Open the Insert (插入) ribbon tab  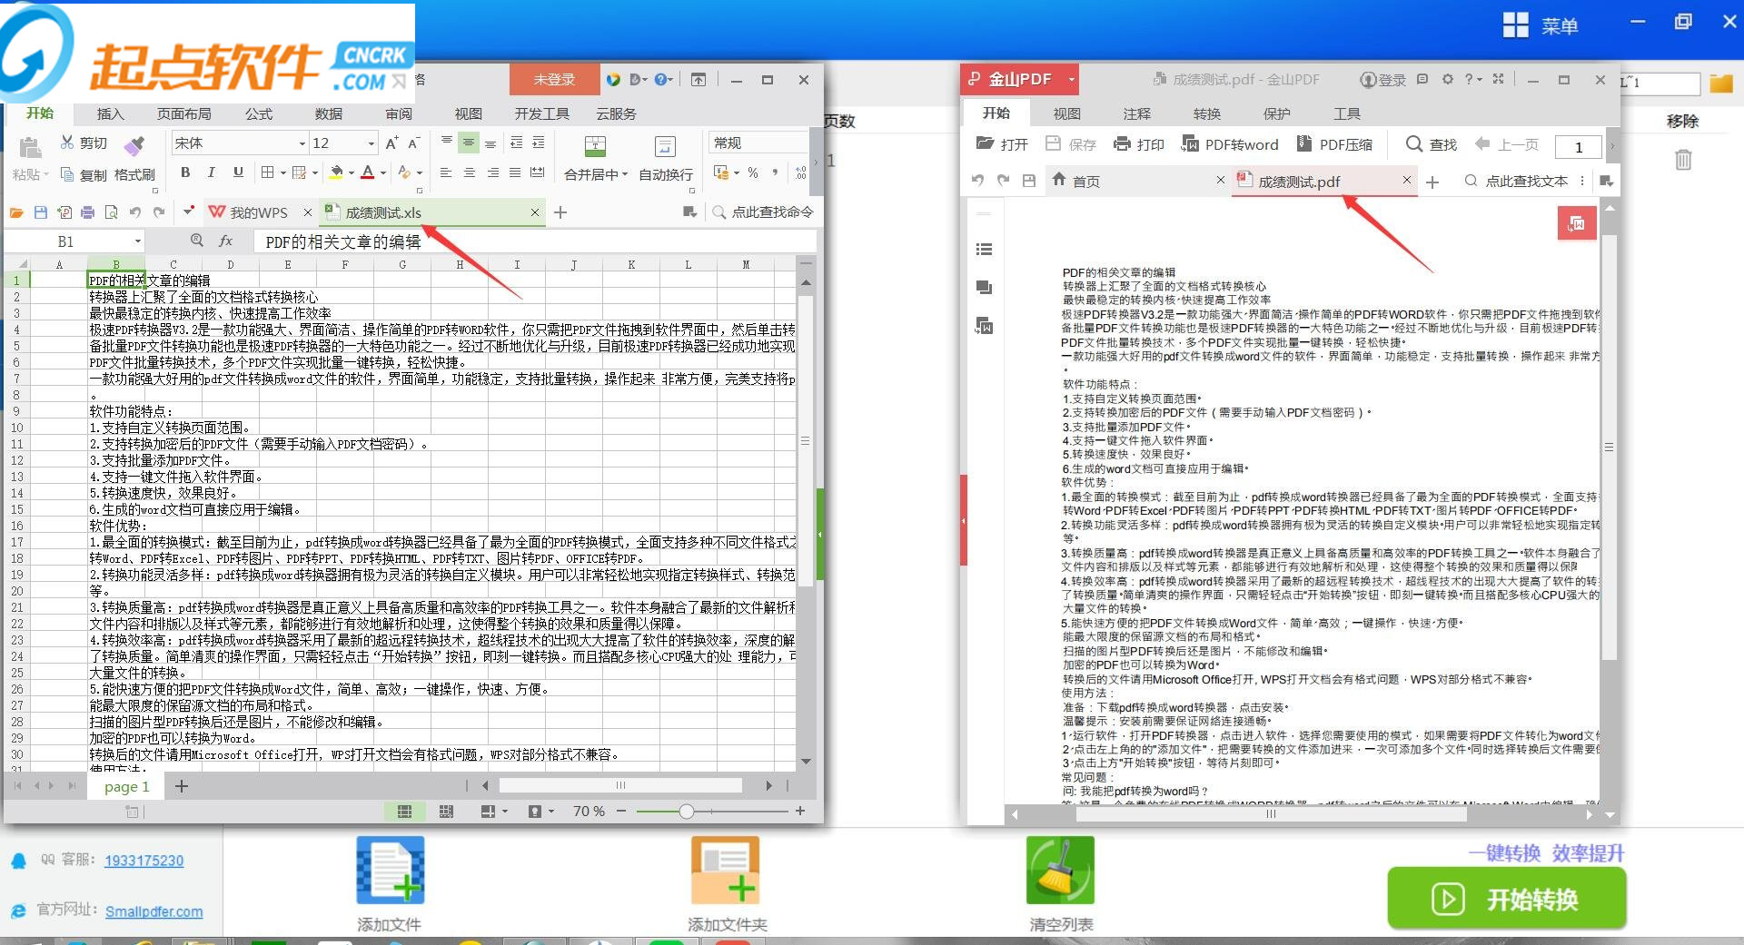(x=110, y=113)
